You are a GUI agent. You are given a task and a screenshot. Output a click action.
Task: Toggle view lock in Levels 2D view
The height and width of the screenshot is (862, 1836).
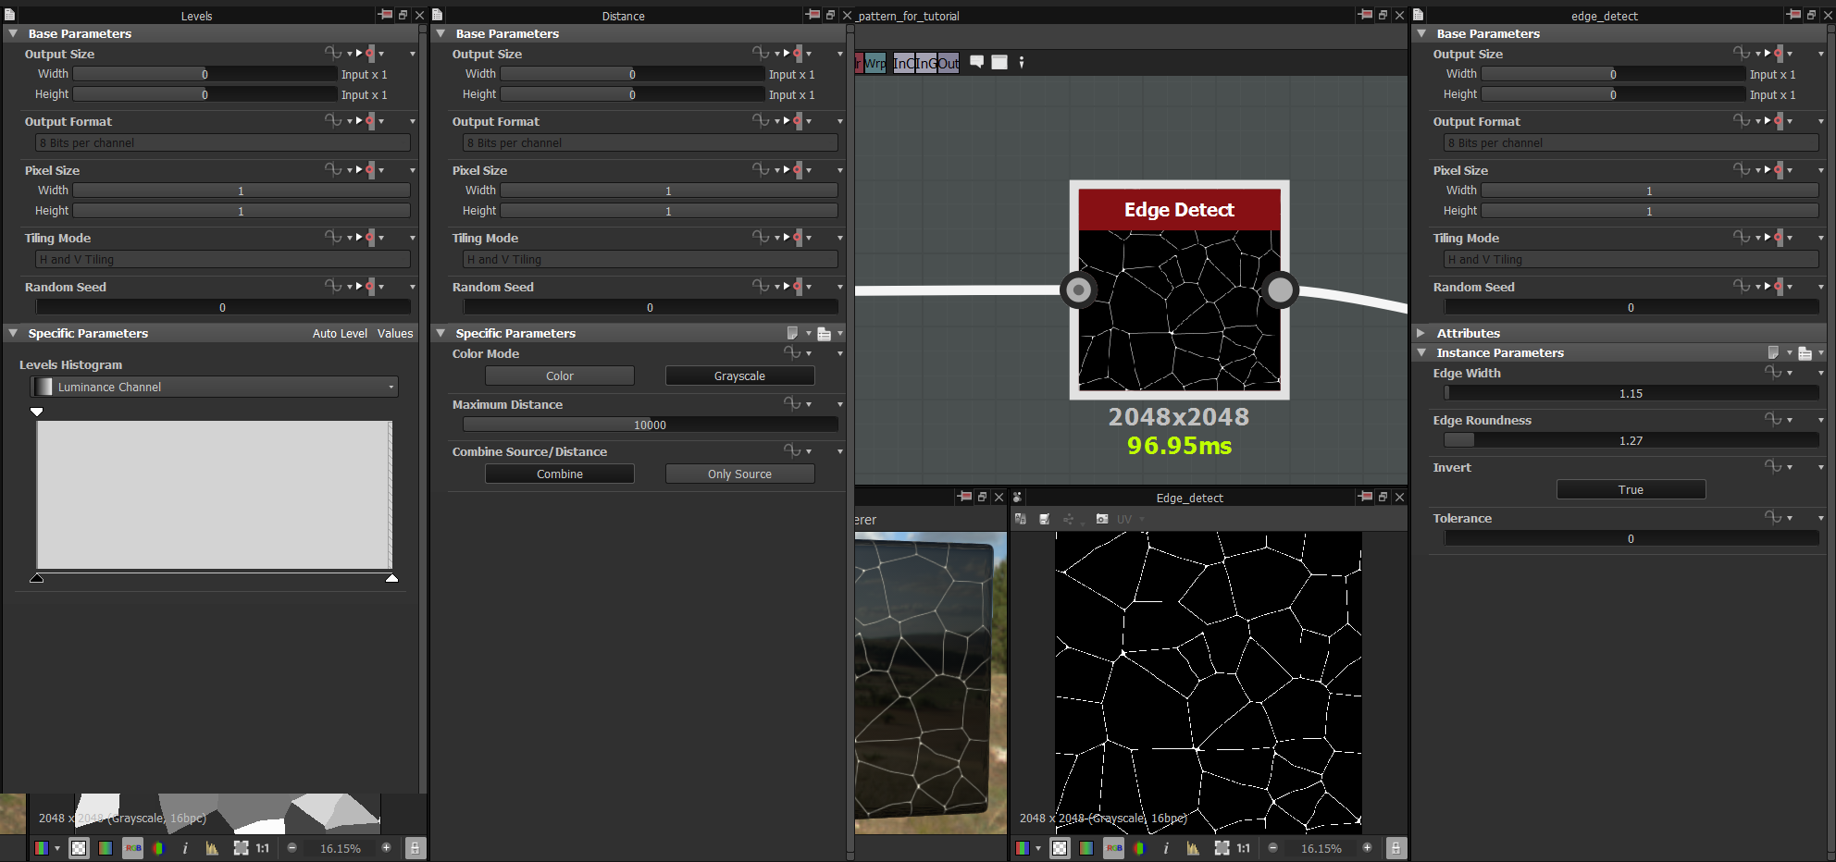(415, 848)
